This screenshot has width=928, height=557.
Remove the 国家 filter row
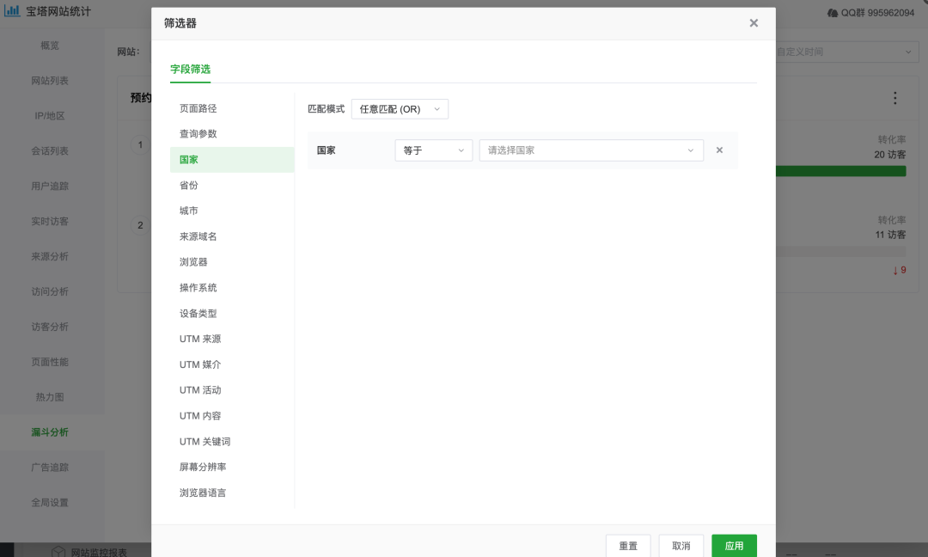tap(719, 150)
